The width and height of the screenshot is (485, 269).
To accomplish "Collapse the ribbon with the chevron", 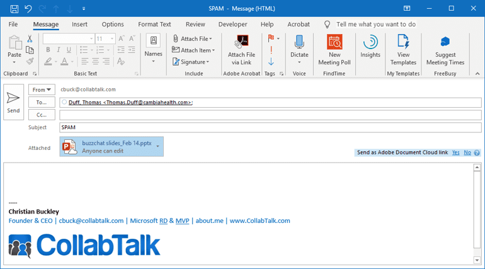I will (477, 74).
